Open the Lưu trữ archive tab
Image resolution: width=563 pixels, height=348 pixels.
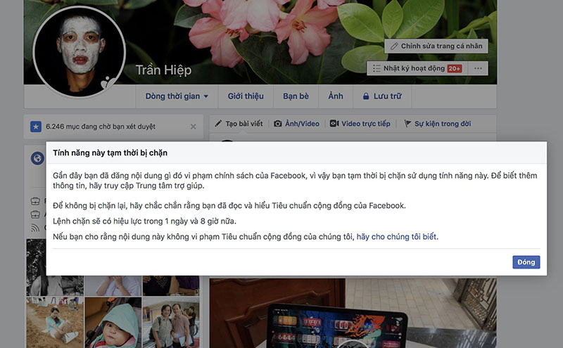382,96
